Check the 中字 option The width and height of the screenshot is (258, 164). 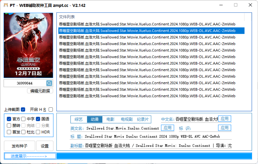coord(23,119)
